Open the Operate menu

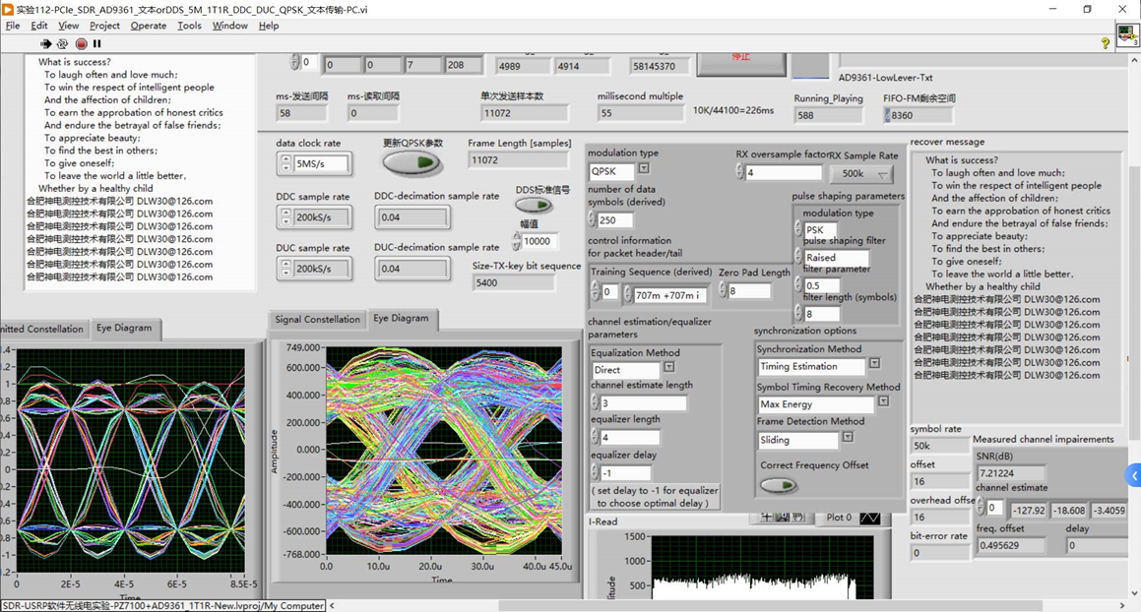[x=149, y=26]
